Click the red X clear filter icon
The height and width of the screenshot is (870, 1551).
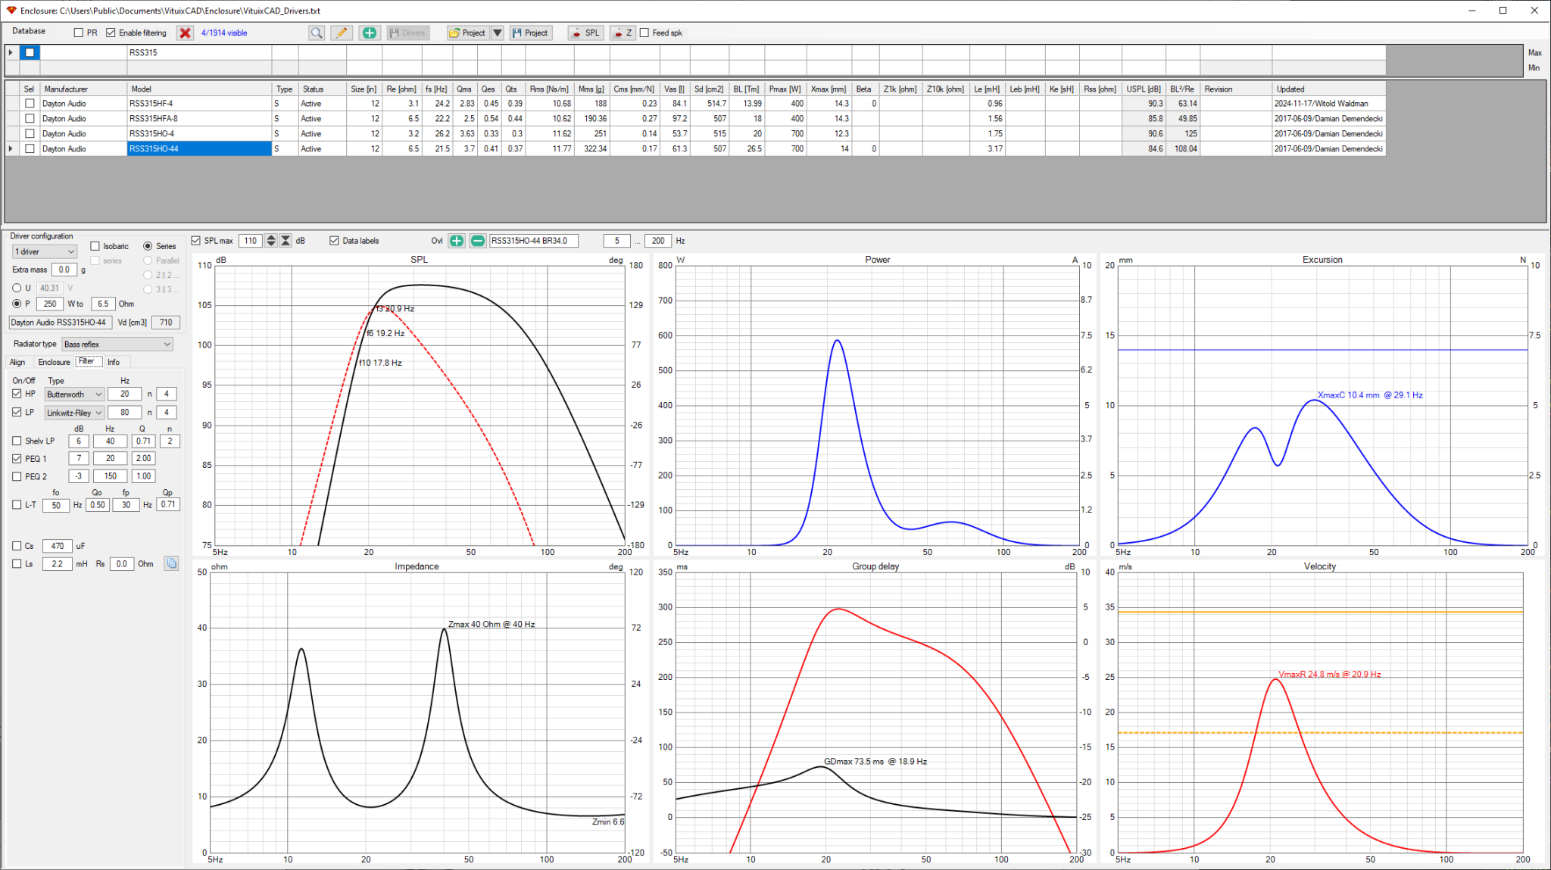pos(185,33)
